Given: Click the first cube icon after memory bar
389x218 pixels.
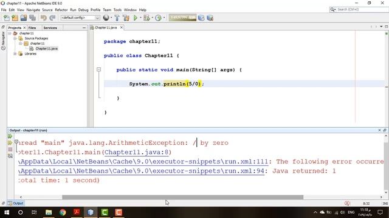Looking at the screenshot, I should click(201, 18).
